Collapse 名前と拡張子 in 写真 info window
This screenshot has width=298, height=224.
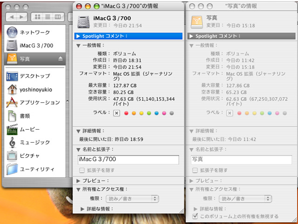tap(191, 150)
